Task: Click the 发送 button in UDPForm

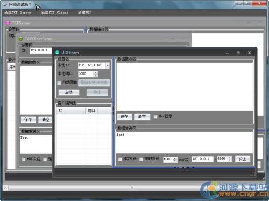Action: click(x=243, y=159)
